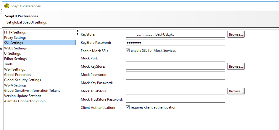Collapse the split pane using divider arrows
Screen dimensions: 279x130
point(78,31)
